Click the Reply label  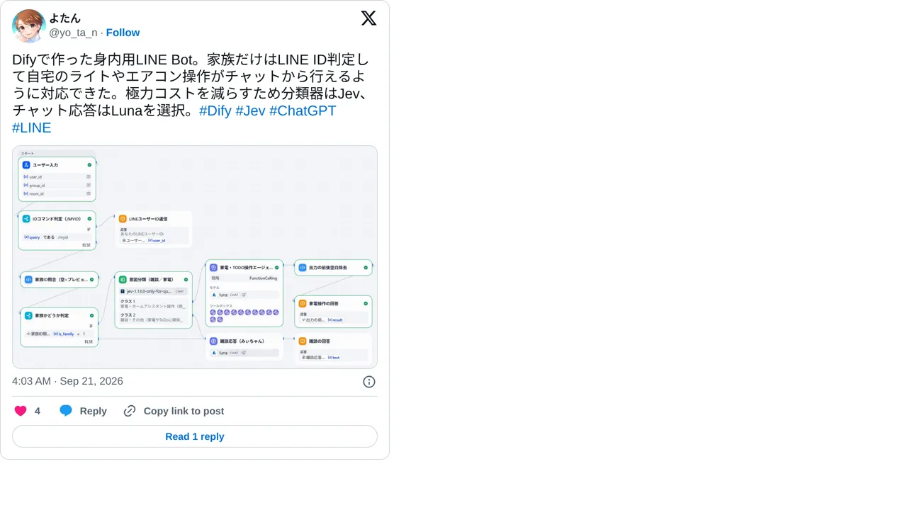click(x=94, y=411)
